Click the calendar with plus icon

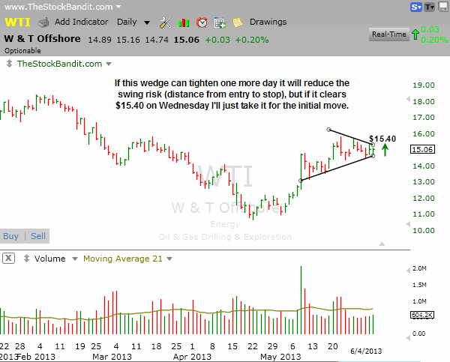220,22
